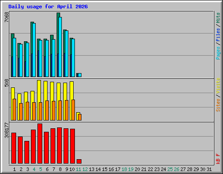Click day label 7 on the axis

tap(54, 169)
